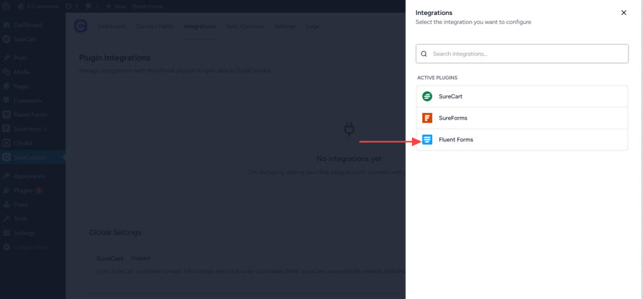Click in the Search integrations field
Image resolution: width=643 pixels, height=299 pixels.
tap(527, 54)
